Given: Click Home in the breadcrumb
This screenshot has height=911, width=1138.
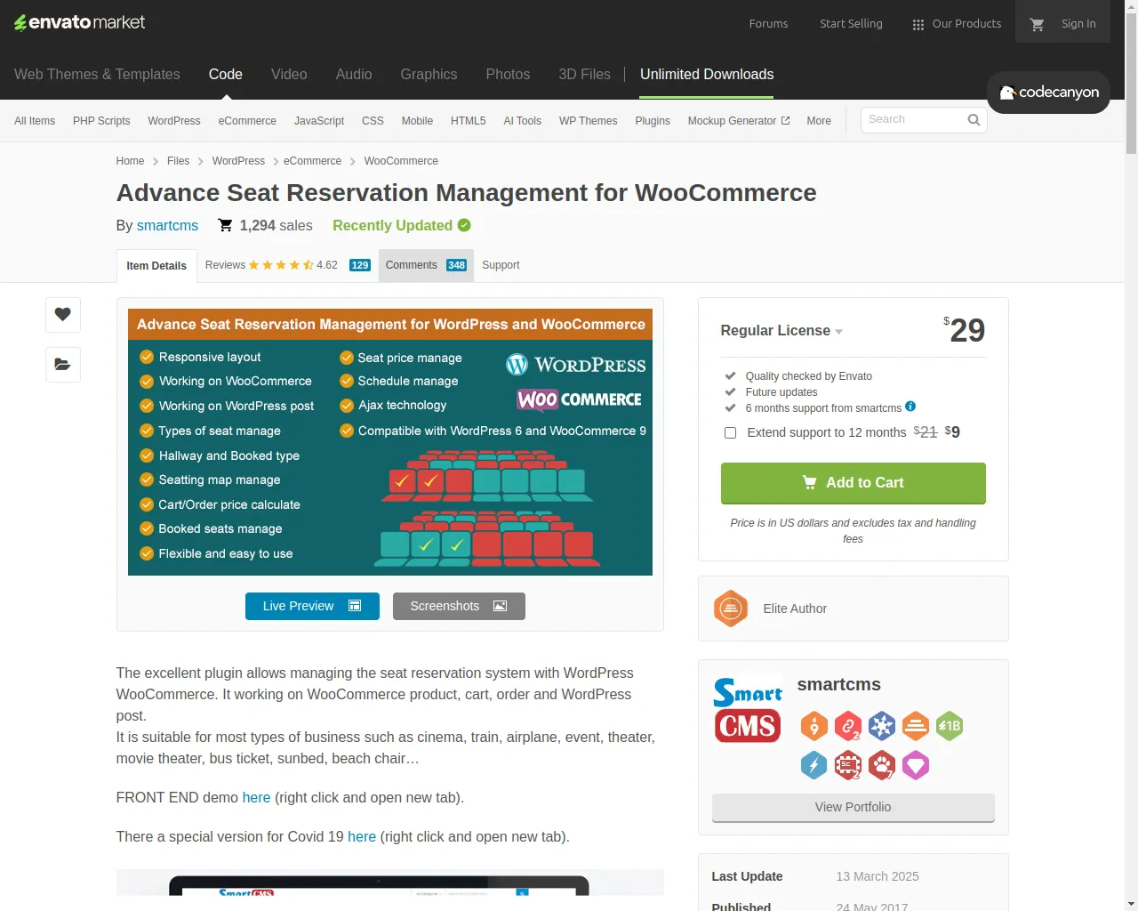Looking at the screenshot, I should (x=130, y=161).
